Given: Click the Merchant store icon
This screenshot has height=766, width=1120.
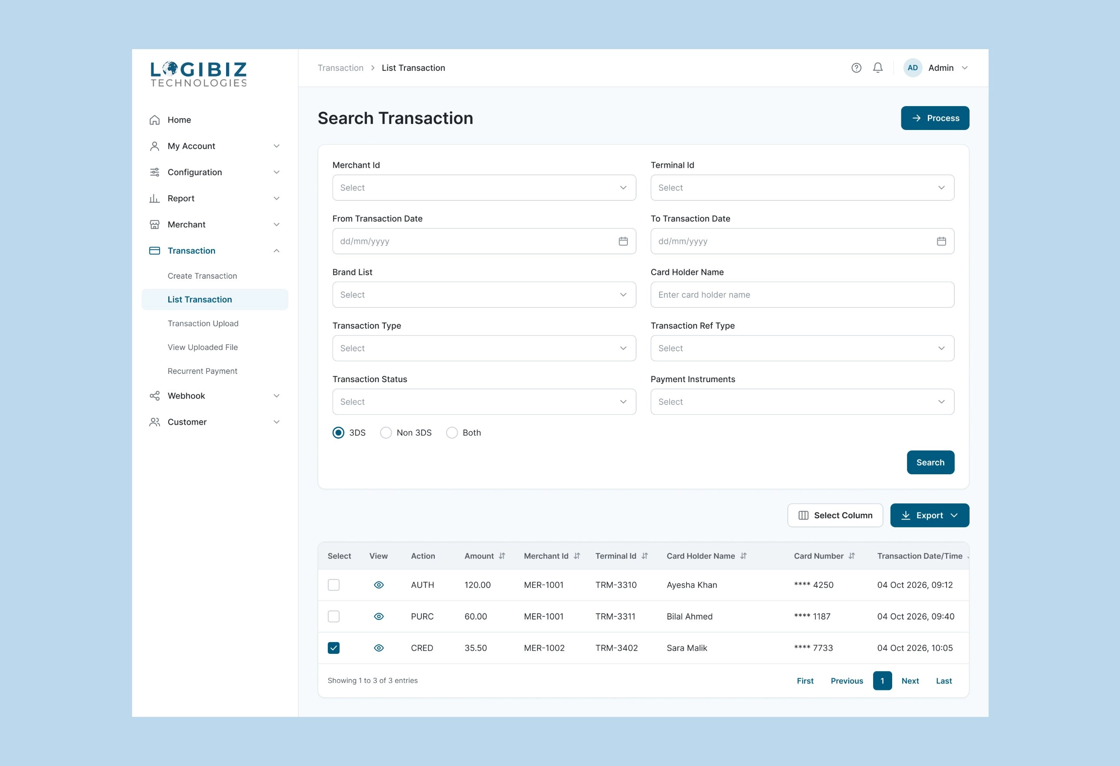Looking at the screenshot, I should click(x=154, y=224).
